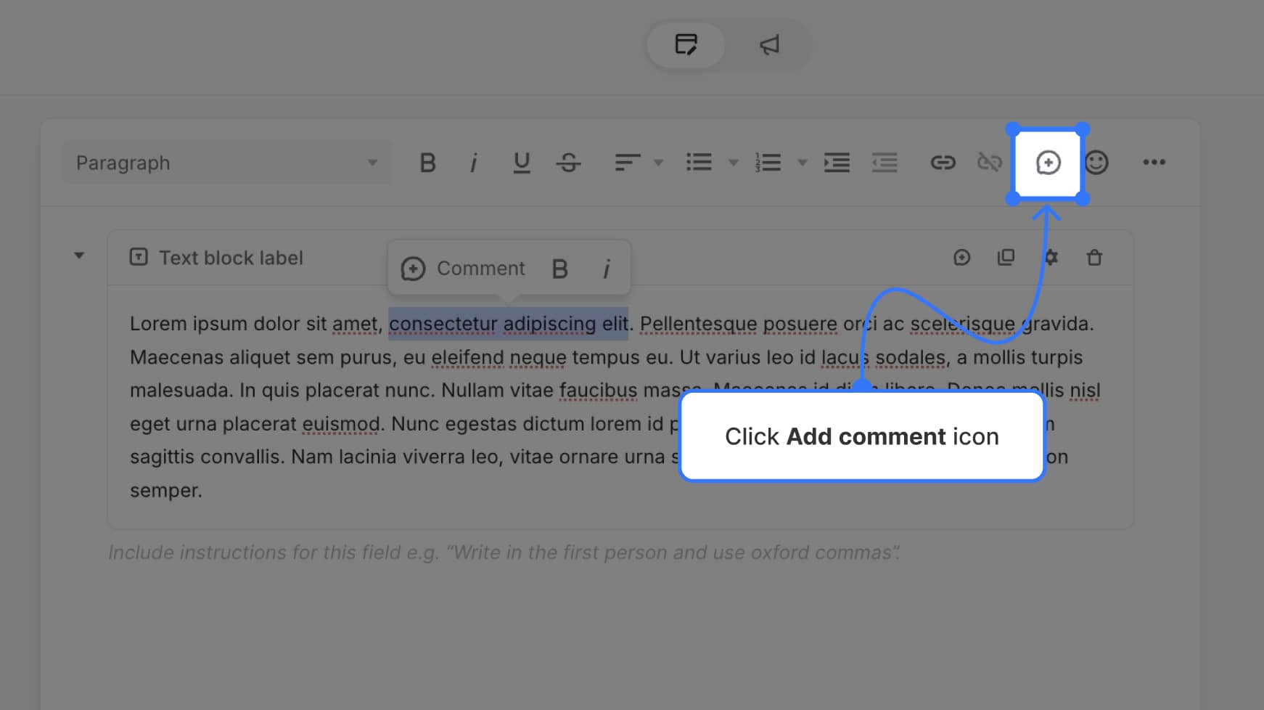The width and height of the screenshot is (1264, 710).
Task: Open the alignment options arrow
Action: pos(658,163)
